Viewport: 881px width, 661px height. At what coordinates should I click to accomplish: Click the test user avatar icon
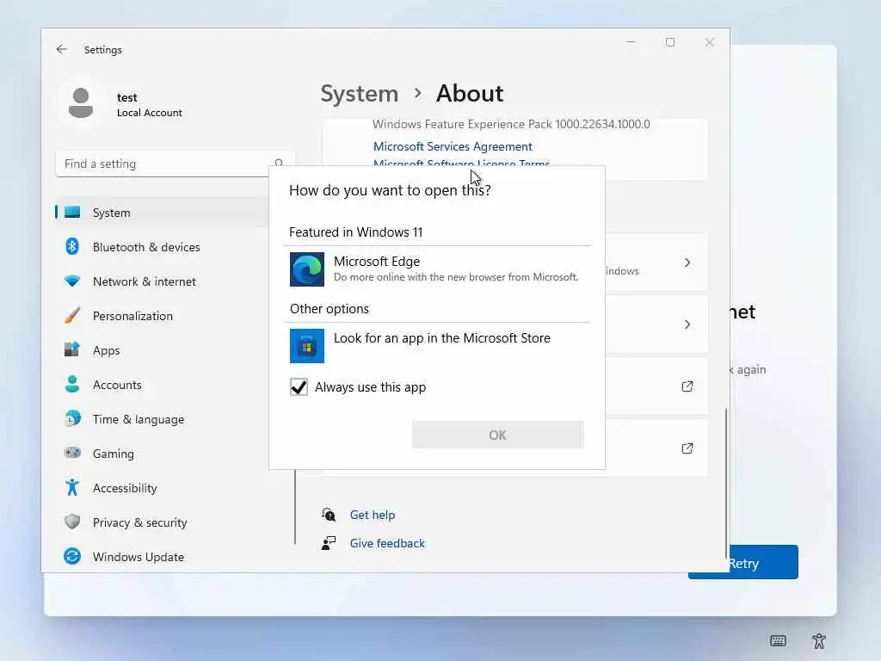coord(81,103)
